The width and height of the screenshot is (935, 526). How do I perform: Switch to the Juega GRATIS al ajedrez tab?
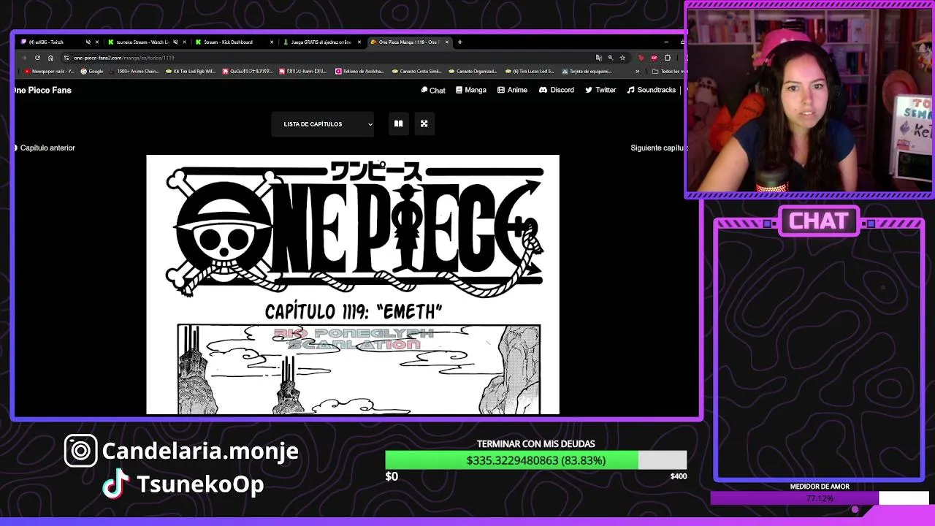coord(321,42)
